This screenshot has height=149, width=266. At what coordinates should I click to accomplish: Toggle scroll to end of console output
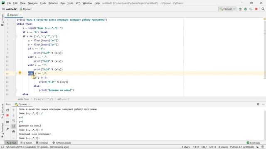(14, 126)
